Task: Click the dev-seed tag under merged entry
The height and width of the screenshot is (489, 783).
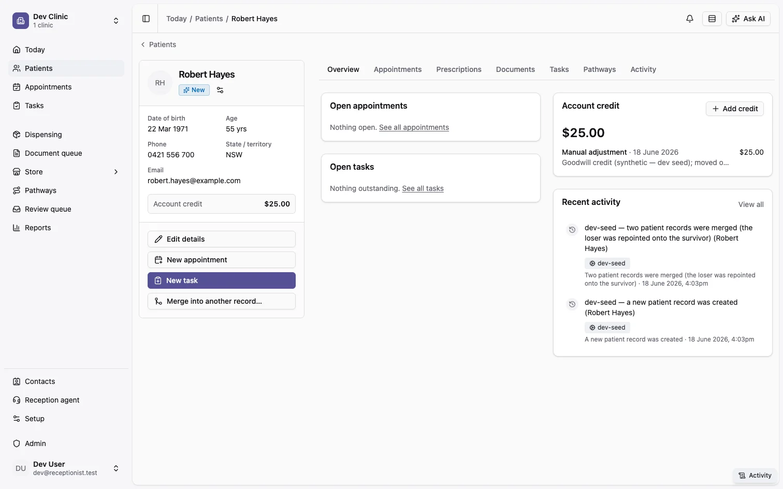Action: pyautogui.click(x=607, y=263)
